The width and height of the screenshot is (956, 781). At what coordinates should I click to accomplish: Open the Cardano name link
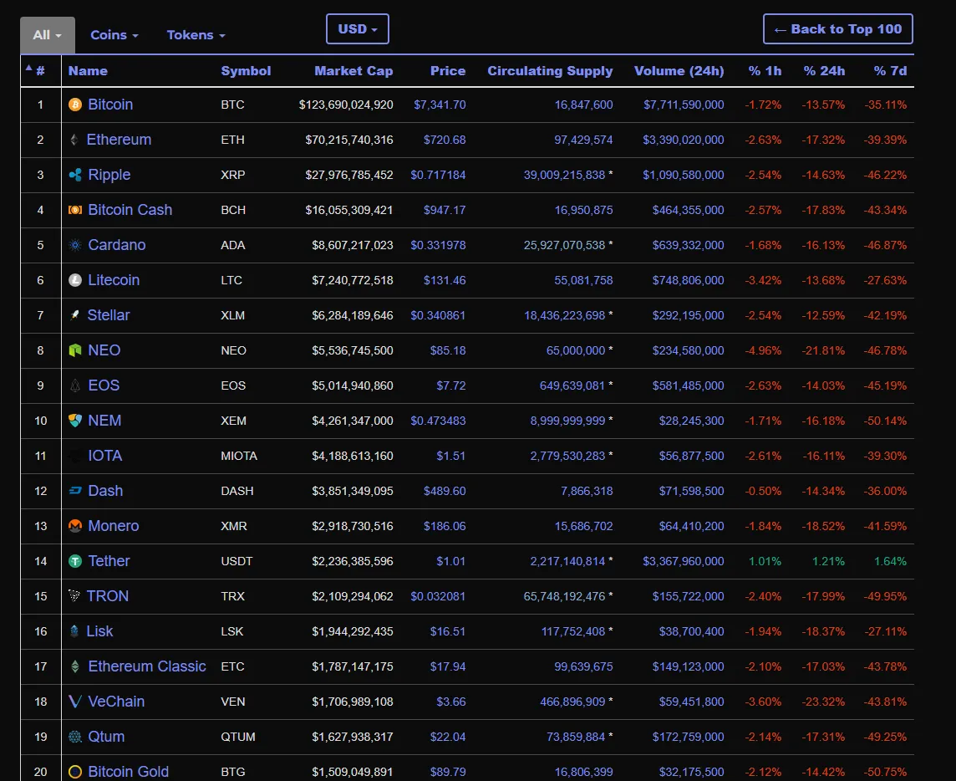coord(117,245)
